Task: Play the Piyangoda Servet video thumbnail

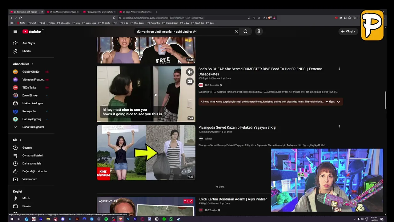Action: [x=146, y=152]
